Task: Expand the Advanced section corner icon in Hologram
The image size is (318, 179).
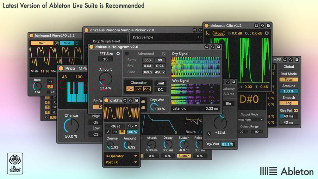Action: click(x=164, y=54)
